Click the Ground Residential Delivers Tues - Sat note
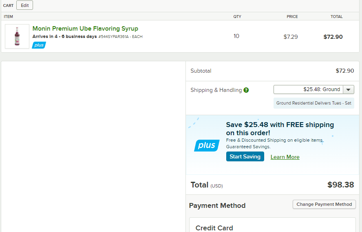Viewport: 362px width, 232px height. 314,103
